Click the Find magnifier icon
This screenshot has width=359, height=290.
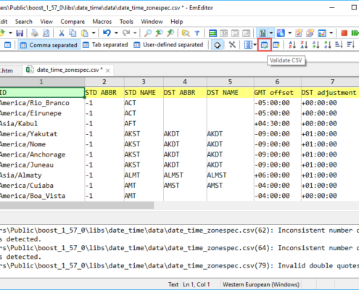(x=147, y=33)
